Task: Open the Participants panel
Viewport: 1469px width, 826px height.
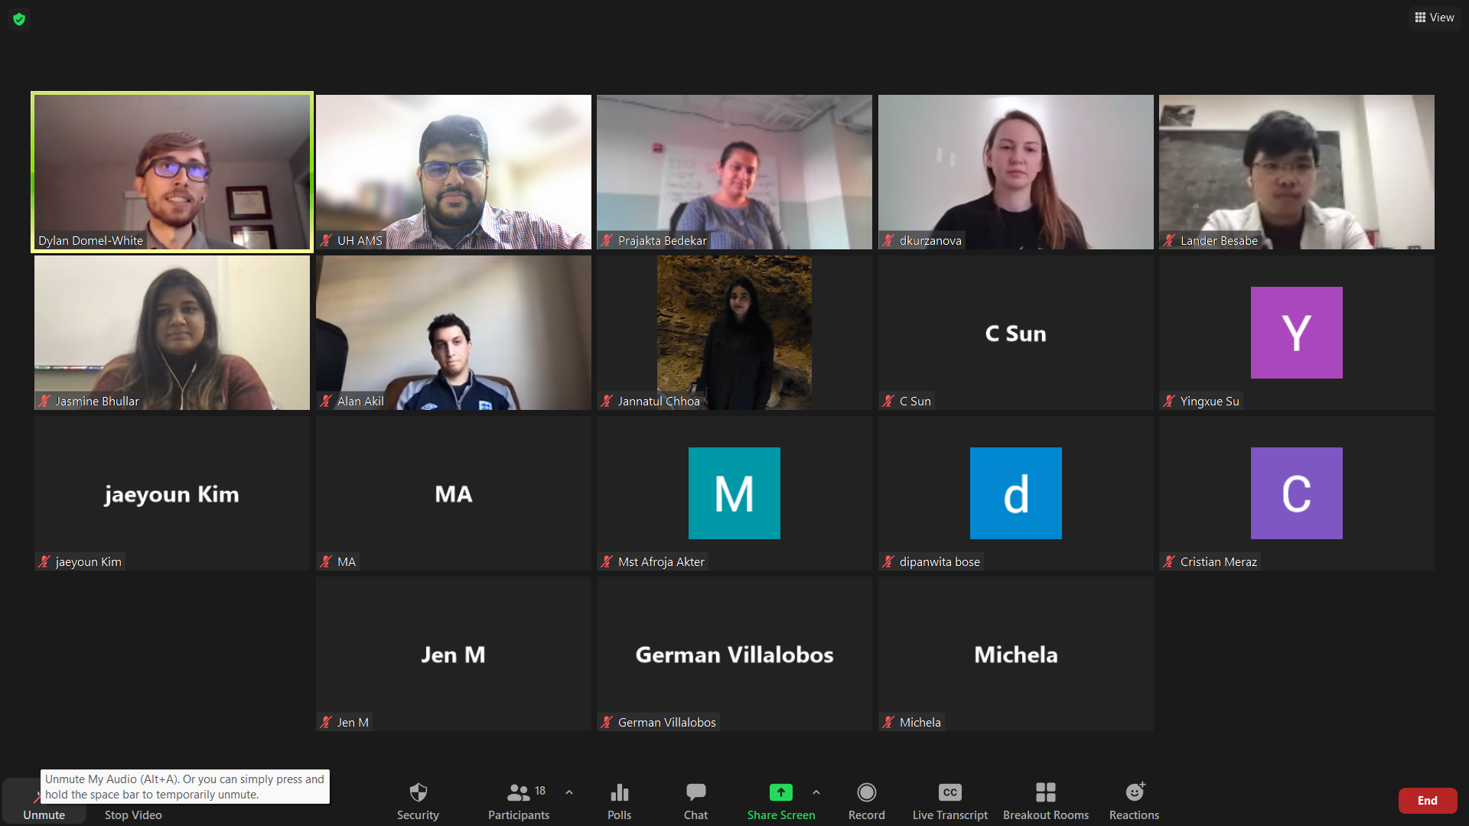Action: pos(519,801)
